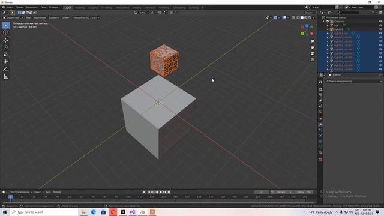Select the Annotate pencil tool
The image size is (384, 216).
point(5,70)
